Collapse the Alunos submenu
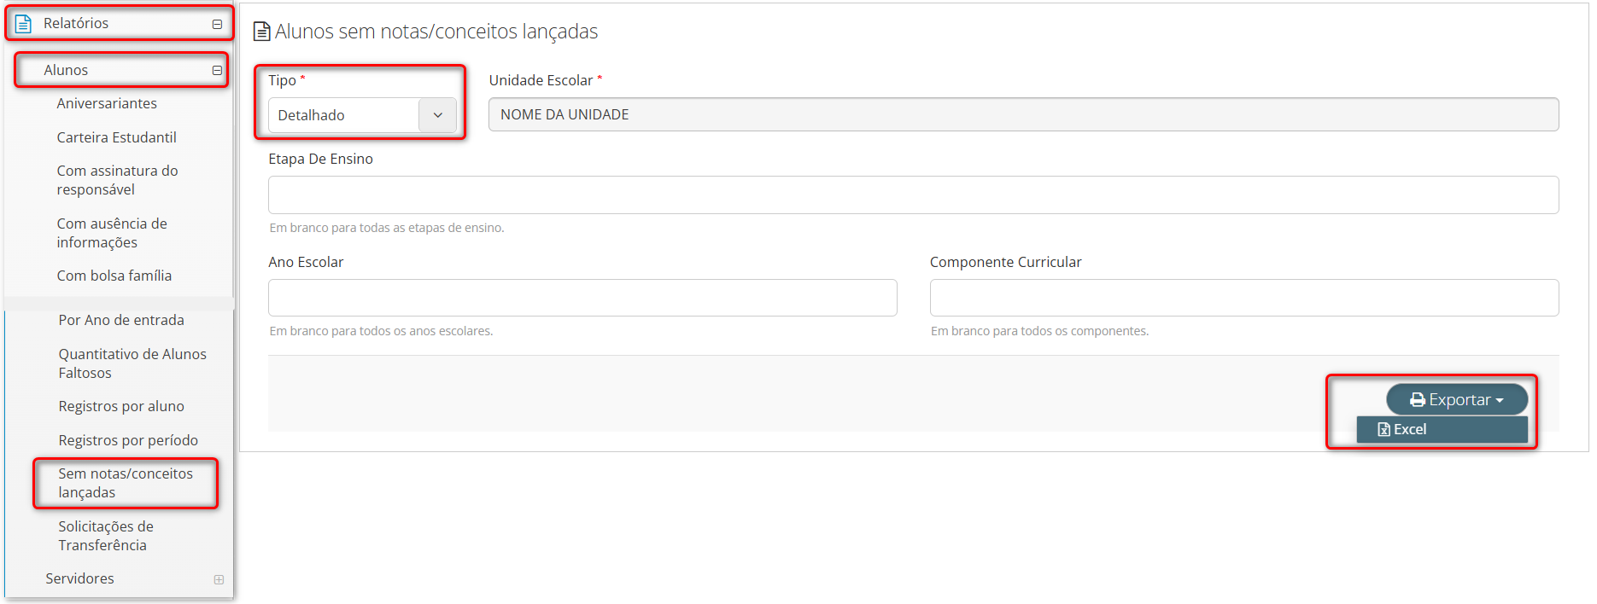This screenshot has height=604, width=1597. tap(217, 70)
